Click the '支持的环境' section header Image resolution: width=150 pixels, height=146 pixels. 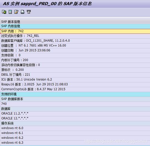click(75, 94)
